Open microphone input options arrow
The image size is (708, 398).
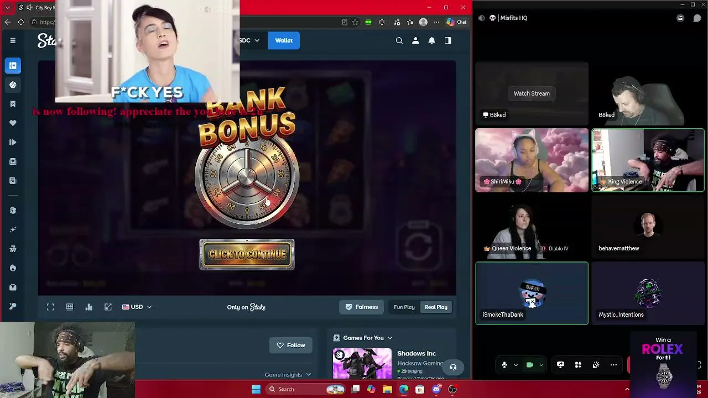516,365
